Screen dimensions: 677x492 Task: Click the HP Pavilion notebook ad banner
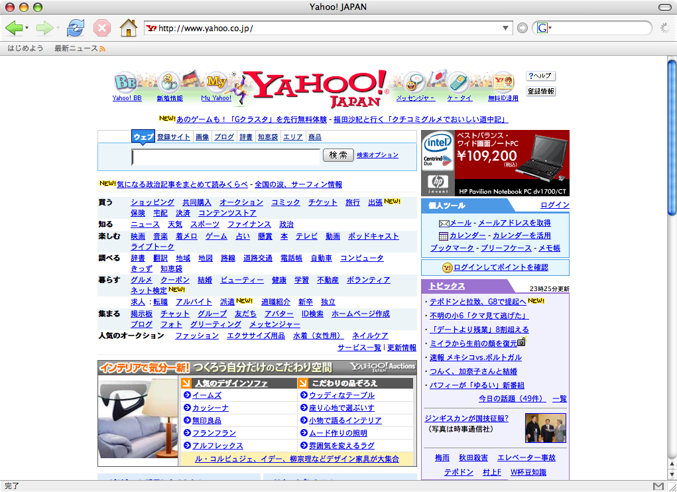pyautogui.click(x=495, y=163)
